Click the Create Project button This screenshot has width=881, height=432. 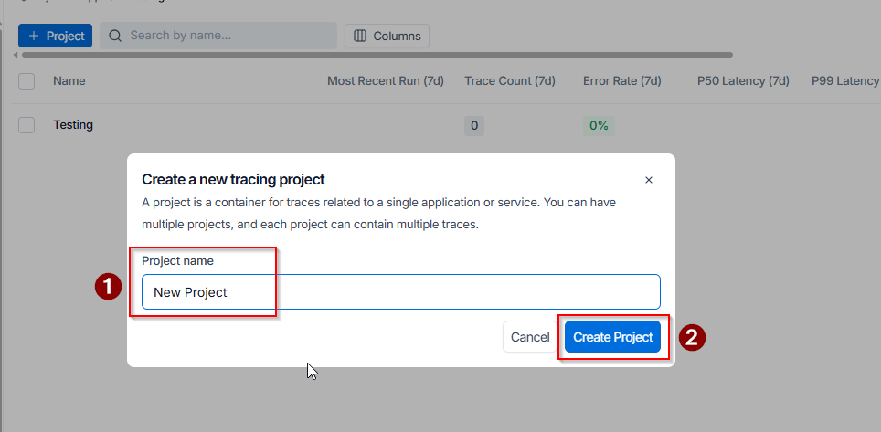point(613,337)
